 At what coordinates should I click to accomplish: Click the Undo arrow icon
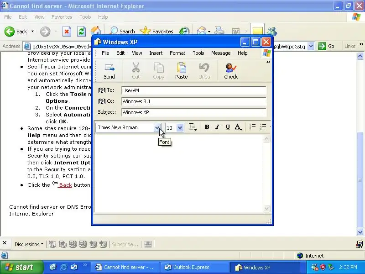[204, 68]
